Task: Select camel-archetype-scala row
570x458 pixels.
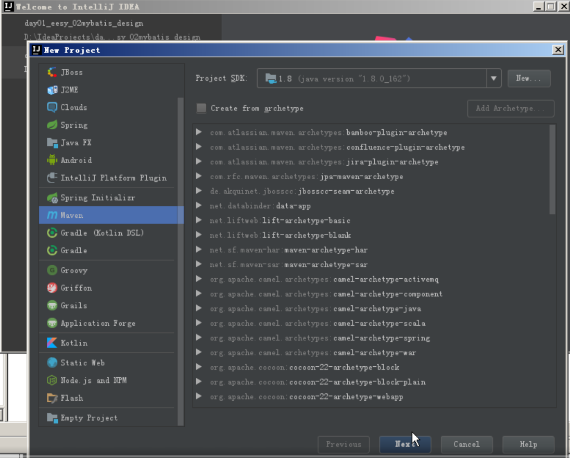Action: click(371, 324)
